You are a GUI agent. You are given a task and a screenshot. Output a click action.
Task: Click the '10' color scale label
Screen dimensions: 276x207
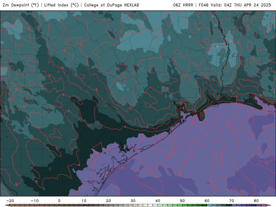coord(84,201)
